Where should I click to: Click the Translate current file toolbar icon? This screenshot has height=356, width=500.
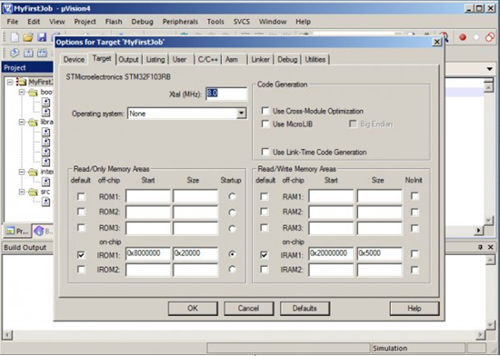(15, 53)
